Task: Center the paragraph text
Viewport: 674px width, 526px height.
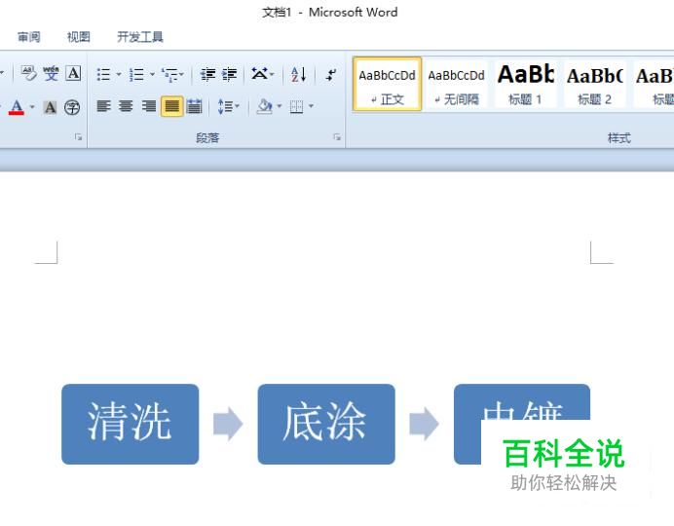Action: coord(126,106)
